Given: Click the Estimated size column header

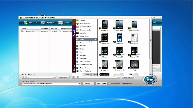Looking at the screenshot, I should pyautogui.click(x=54, y=29).
